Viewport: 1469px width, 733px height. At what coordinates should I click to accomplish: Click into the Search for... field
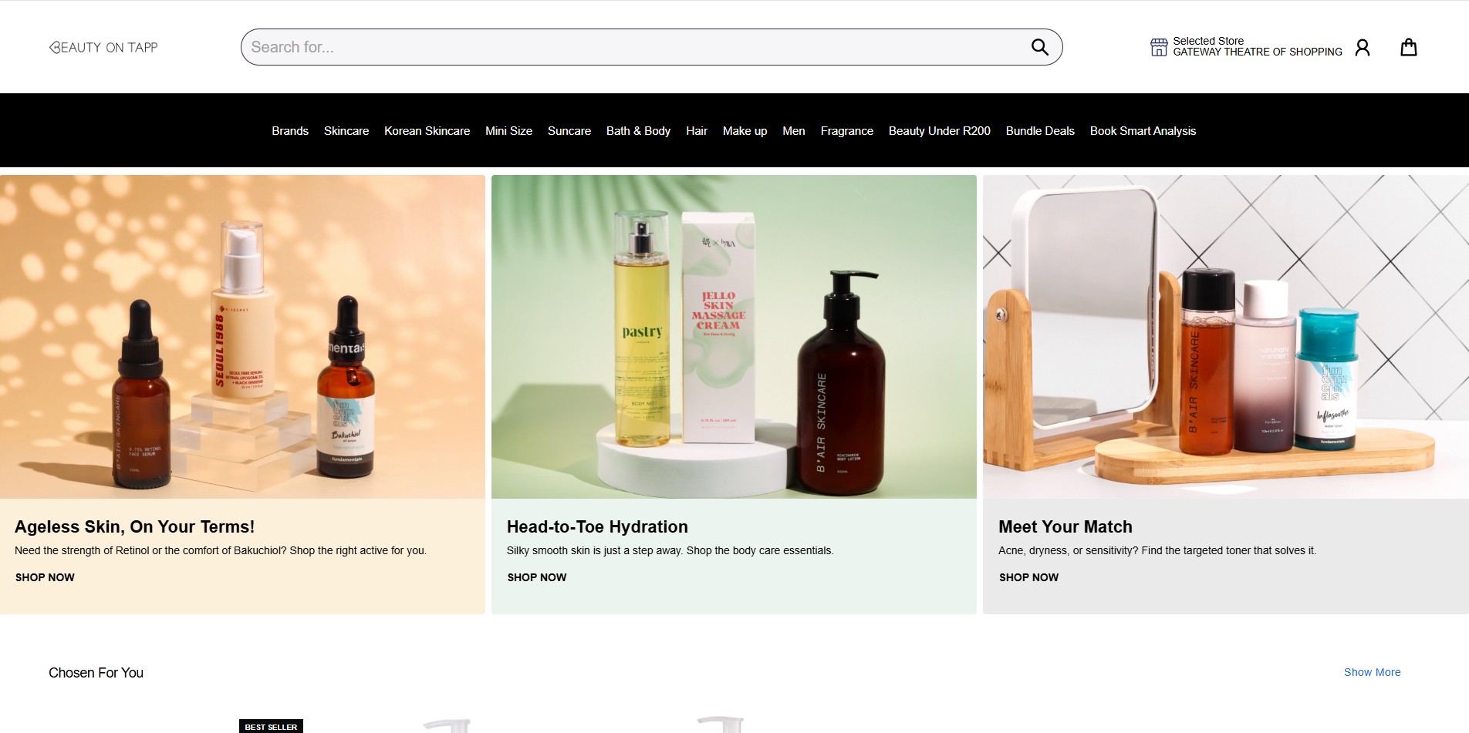coord(633,47)
